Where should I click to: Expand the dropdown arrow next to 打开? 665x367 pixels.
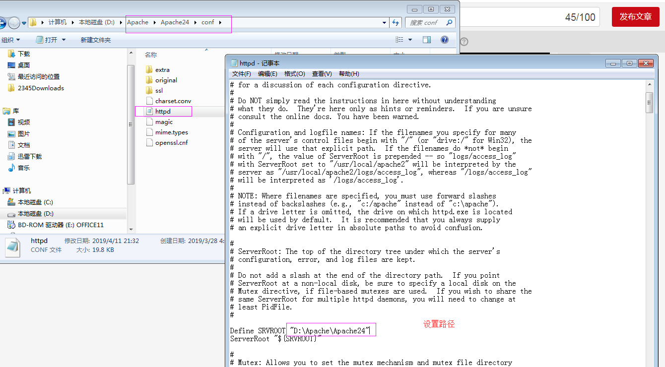click(x=63, y=40)
